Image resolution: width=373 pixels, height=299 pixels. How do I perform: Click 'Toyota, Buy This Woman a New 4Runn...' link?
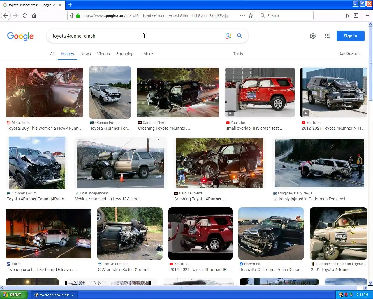click(44, 128)
